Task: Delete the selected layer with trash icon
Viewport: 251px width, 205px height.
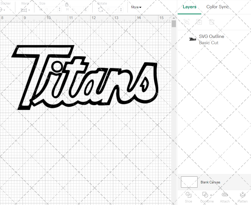Action: 212,22
